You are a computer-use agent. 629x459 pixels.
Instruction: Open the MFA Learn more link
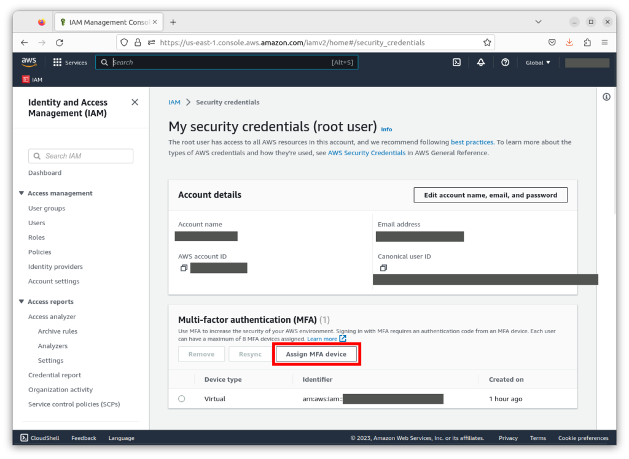point(327,339)
